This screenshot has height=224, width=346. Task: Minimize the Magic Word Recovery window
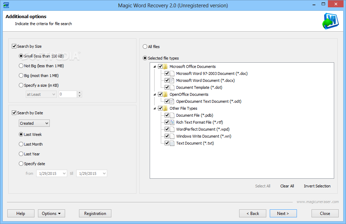pos(314,5)
